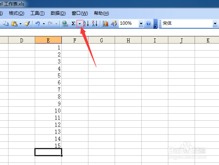
Task: Click the cell containing 9
Action: point(48,103)
